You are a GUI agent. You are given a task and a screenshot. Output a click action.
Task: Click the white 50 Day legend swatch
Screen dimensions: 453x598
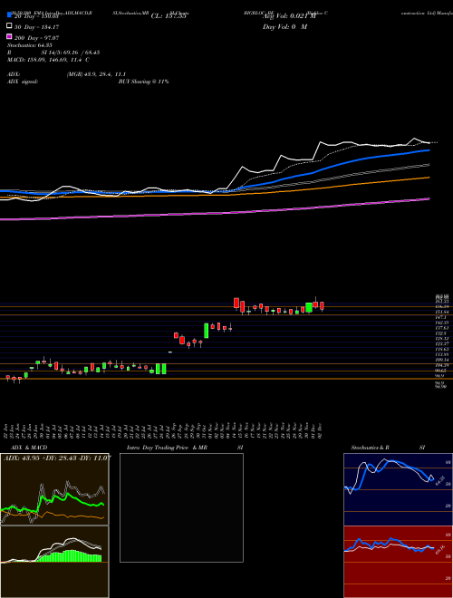[9, 26]
